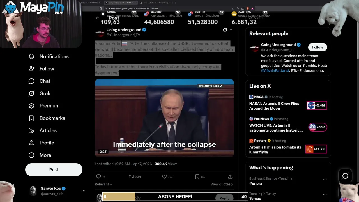Image resolution: width=359 pixels, height=202 pixels.
Task: Open View quotes link
Action: [x=222, y=184]
